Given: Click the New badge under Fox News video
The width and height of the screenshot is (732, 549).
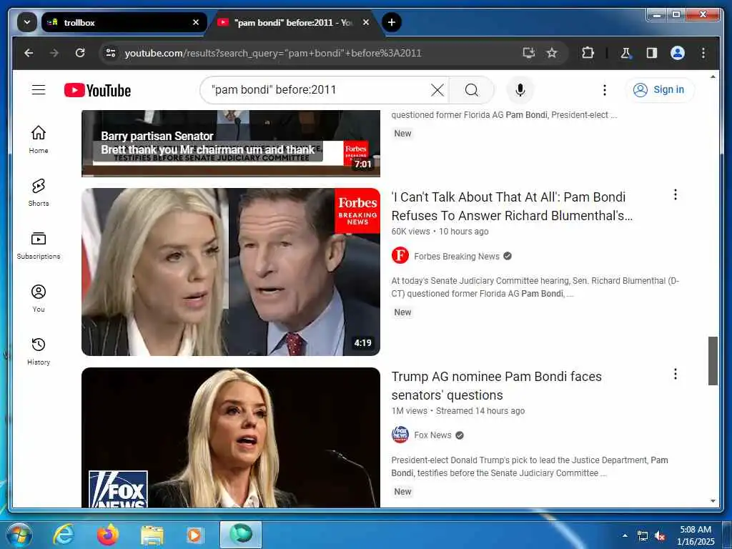Looking at the screenshot, I should (x=402, y=492).
